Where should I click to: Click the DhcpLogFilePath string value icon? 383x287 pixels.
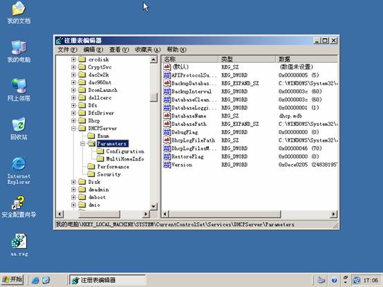point(167,140)
